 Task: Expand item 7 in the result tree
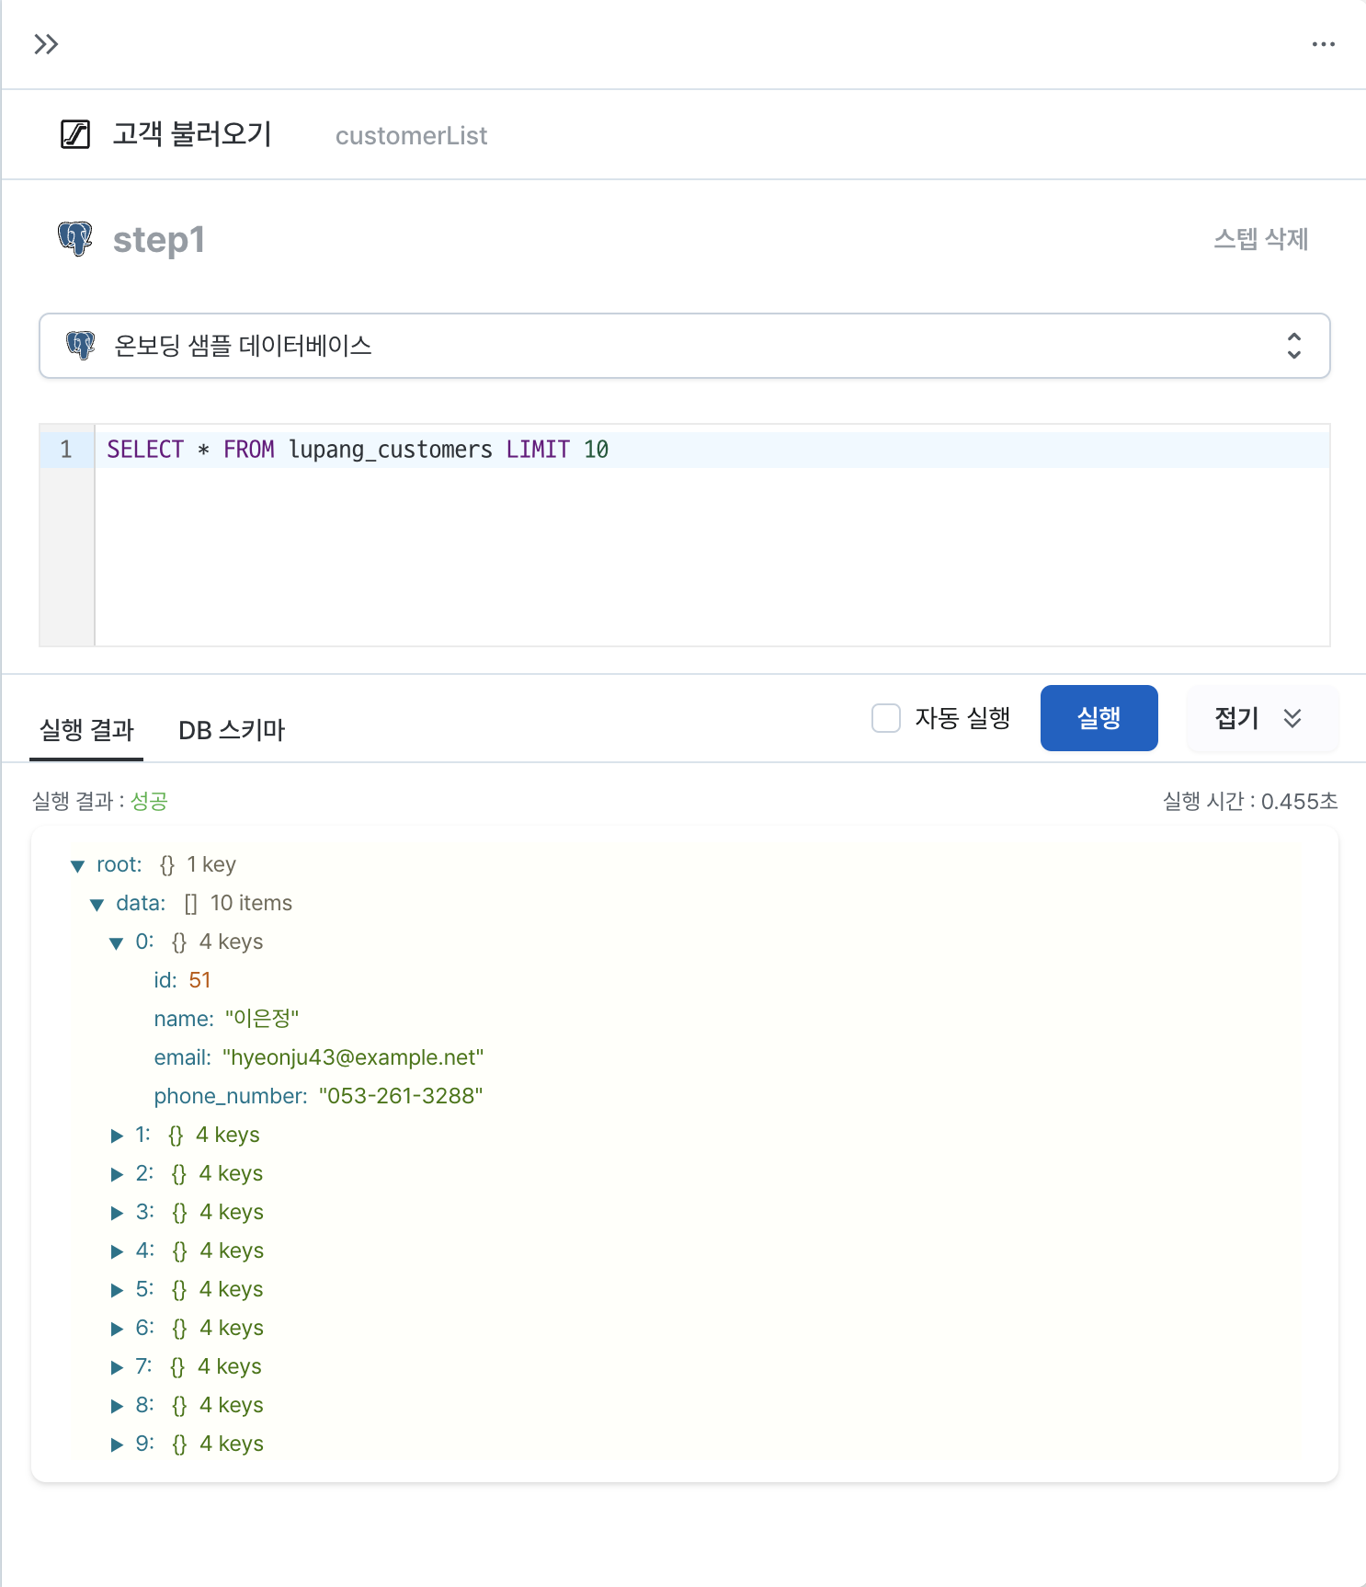tap(117, 1367)
